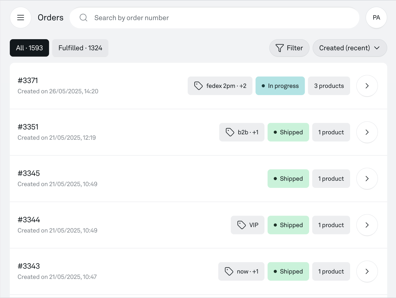396x298 pixels.
Task: Click the date Created on 21/05/2025, 12:19
Action: 57,138
